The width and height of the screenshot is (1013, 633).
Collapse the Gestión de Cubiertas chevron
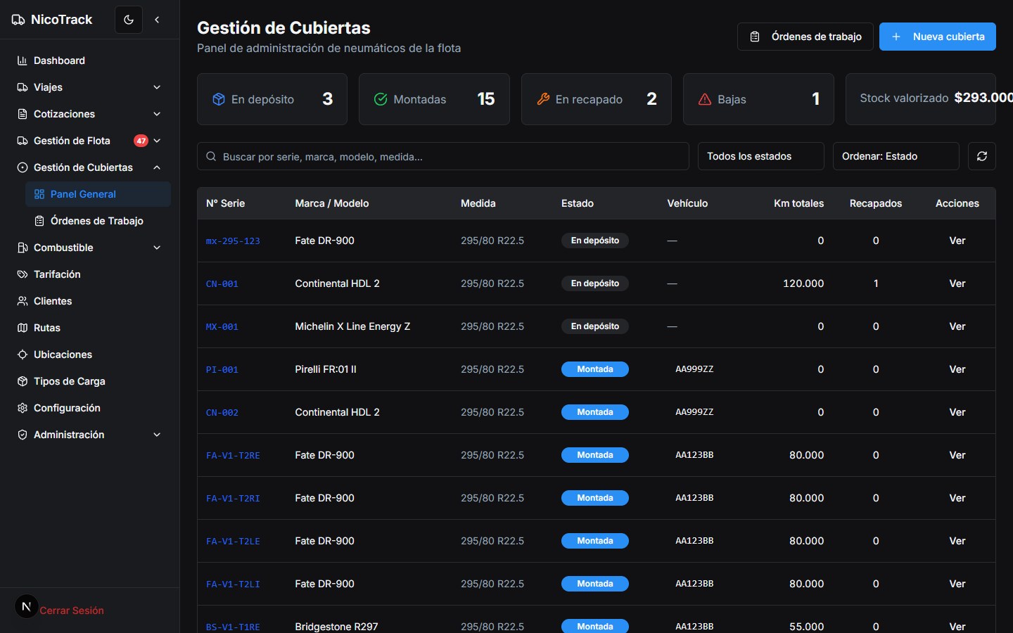tap(157, 167)
